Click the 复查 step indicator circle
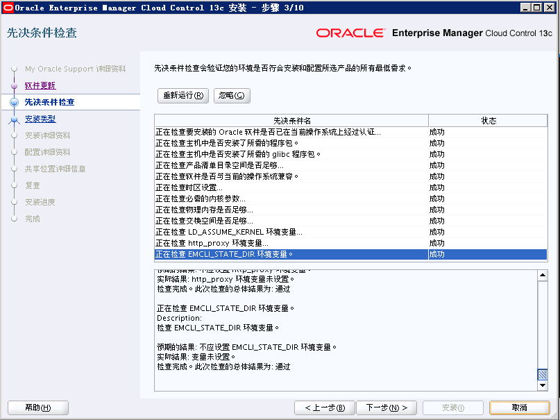 pos(14,185)
